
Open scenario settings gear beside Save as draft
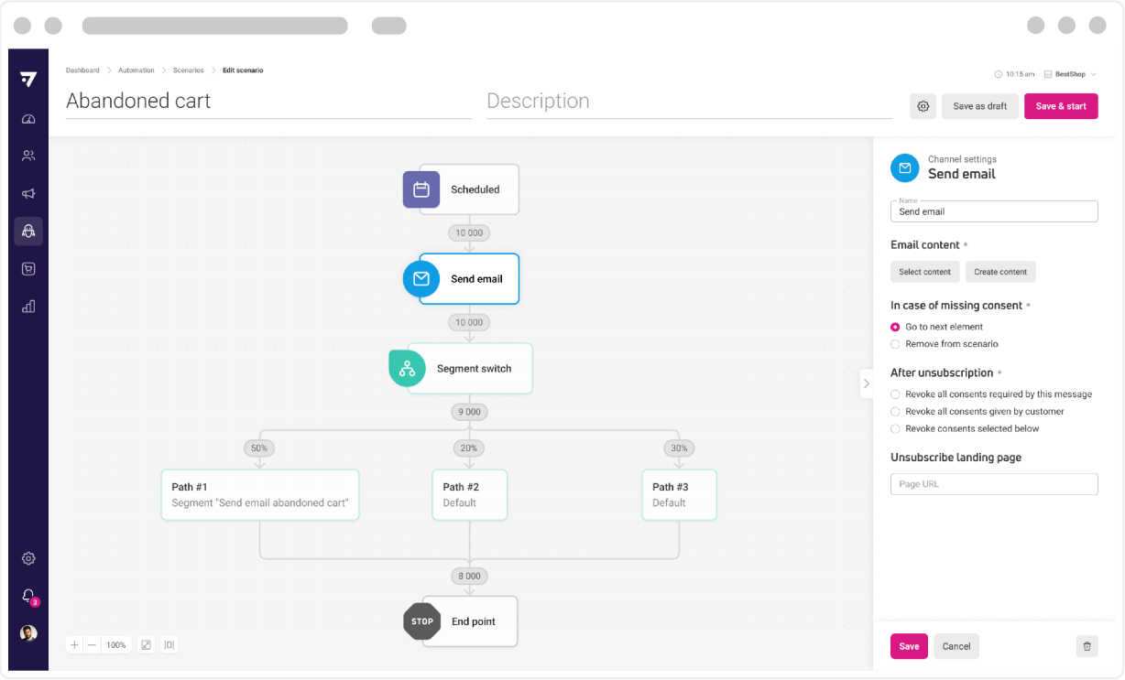tap(923, 106)
